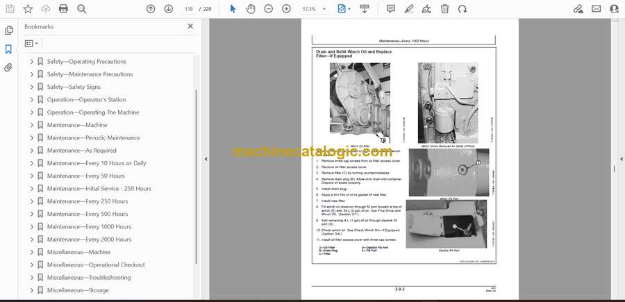Select the highlighter pen tool
625x302 pixels.
pyautogui.click(x=409, y=9)
